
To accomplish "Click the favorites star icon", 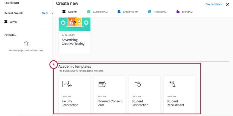I will click(26, 43).
